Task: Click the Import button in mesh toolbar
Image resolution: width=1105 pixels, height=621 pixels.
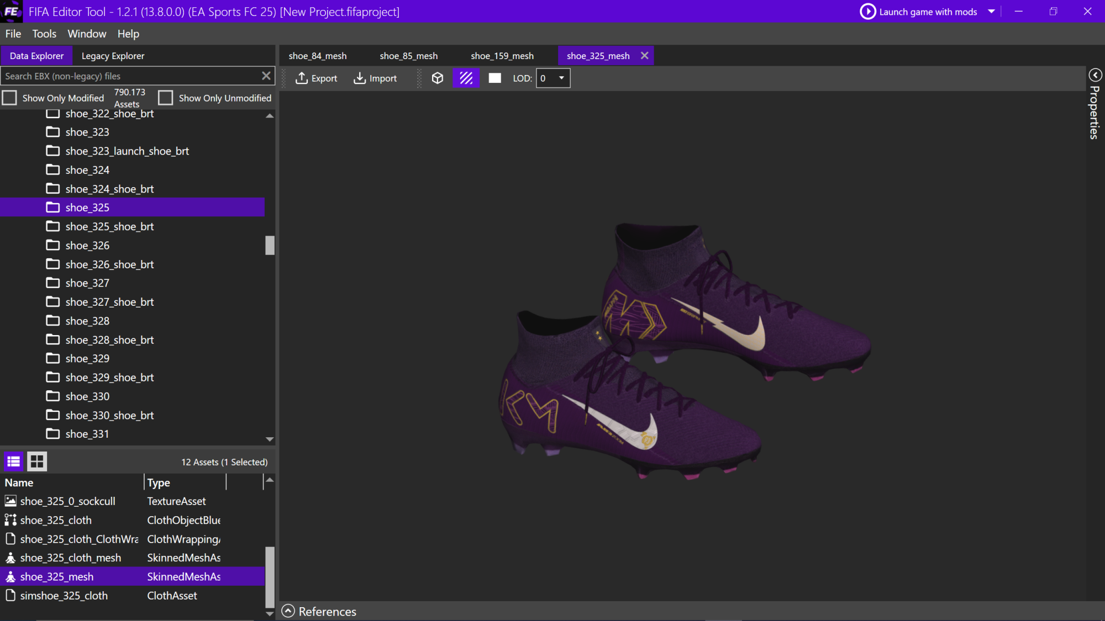Action: click(x=375, y=78)
